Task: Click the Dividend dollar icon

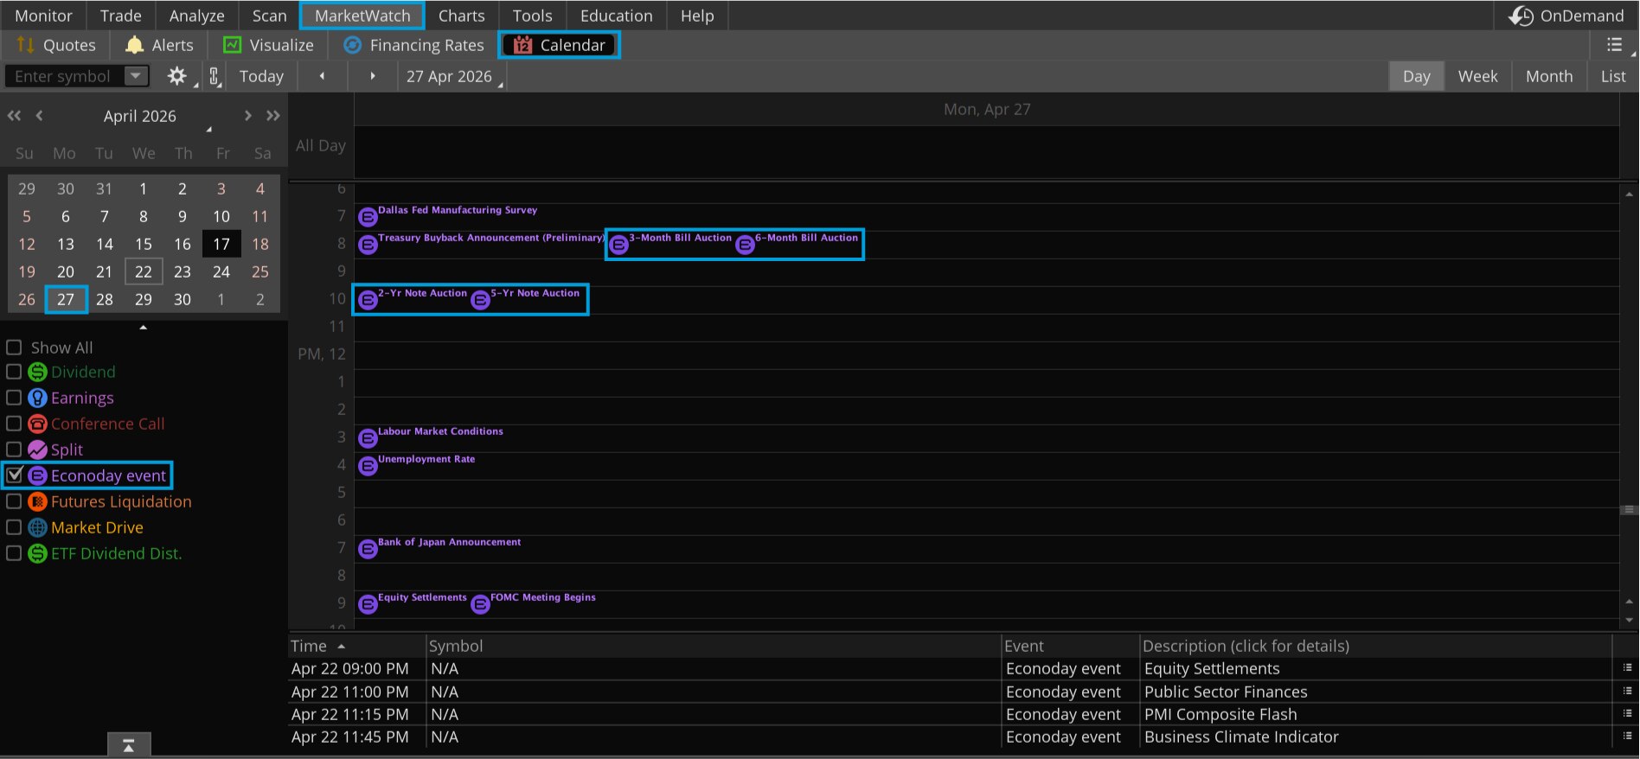Action: 37,372
